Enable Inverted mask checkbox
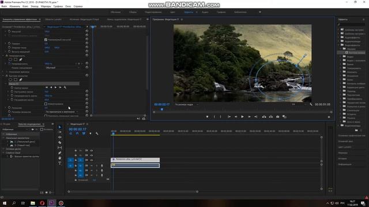Image resolution: width=369 pixels, height=207 pixels. [46, 103]
